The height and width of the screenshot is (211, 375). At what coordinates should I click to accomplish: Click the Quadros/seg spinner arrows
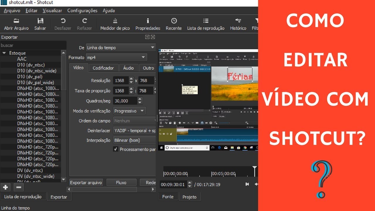tap(140, 101)
